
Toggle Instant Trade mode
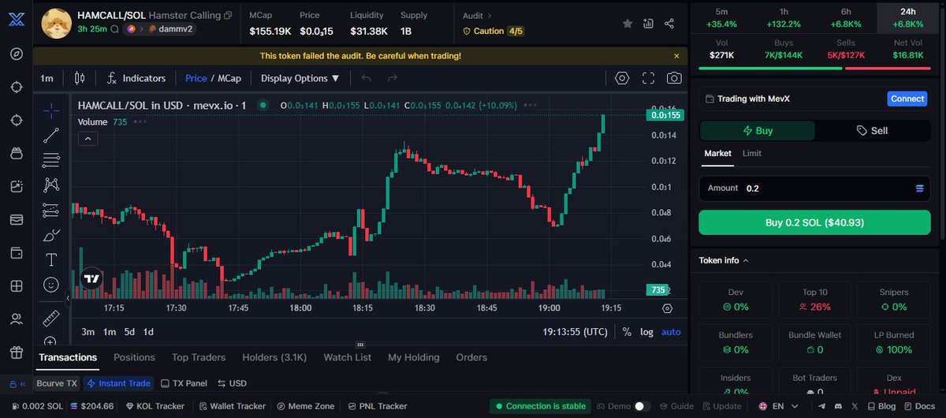pos(119,383)
